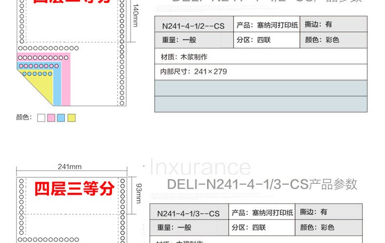Click the 93mm height label

point(139,193)
